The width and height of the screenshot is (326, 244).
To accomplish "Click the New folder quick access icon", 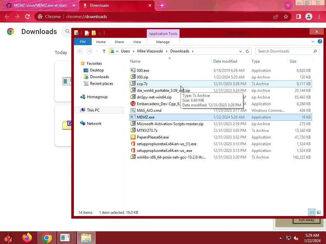I will (x=94, y=33).
